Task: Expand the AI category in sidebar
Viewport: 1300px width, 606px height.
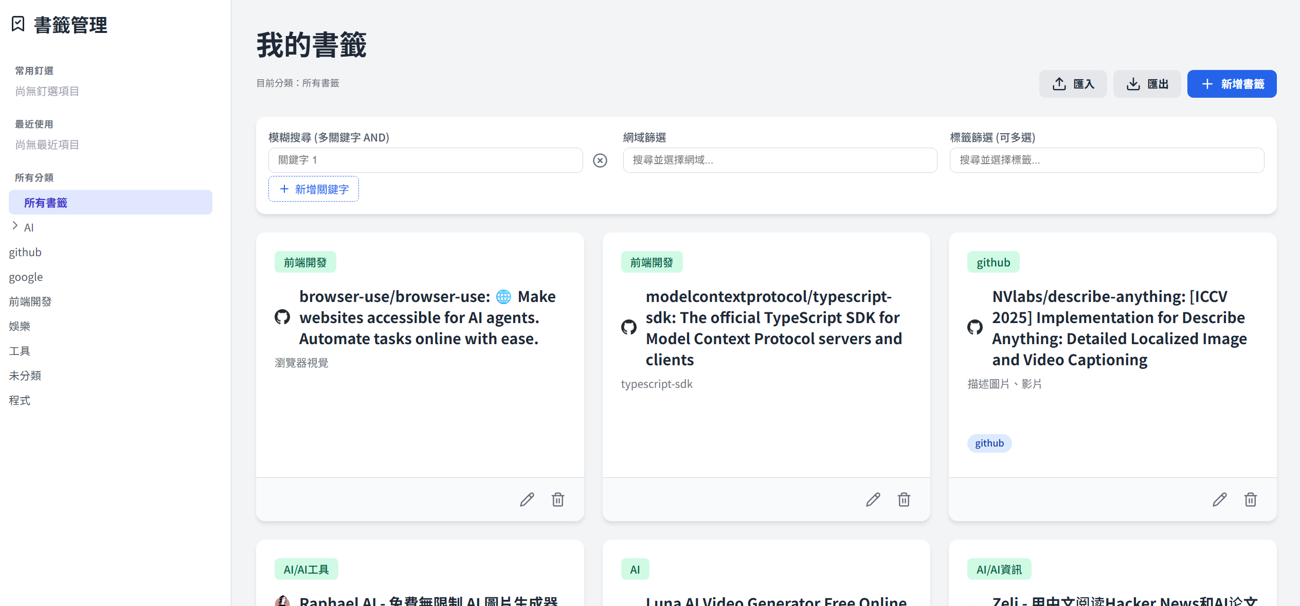Action: click(x=15, y=226)
